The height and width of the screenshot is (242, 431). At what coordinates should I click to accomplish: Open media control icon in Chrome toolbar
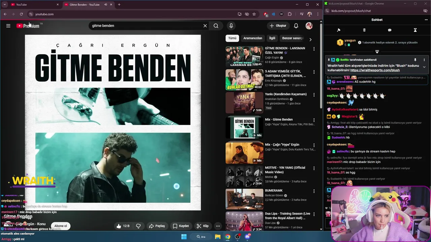click(301, 14)
